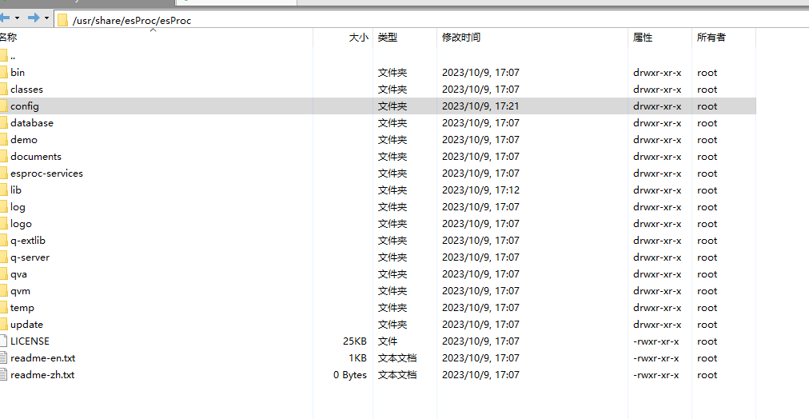809x419 pixels.
Task: Click the file name 'temp'
Action: 22,308
